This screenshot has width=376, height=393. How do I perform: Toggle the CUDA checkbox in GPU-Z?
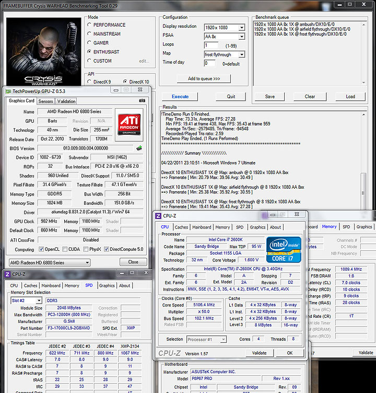65,249
